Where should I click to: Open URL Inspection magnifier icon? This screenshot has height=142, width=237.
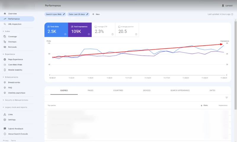click(x=5, y=24)
